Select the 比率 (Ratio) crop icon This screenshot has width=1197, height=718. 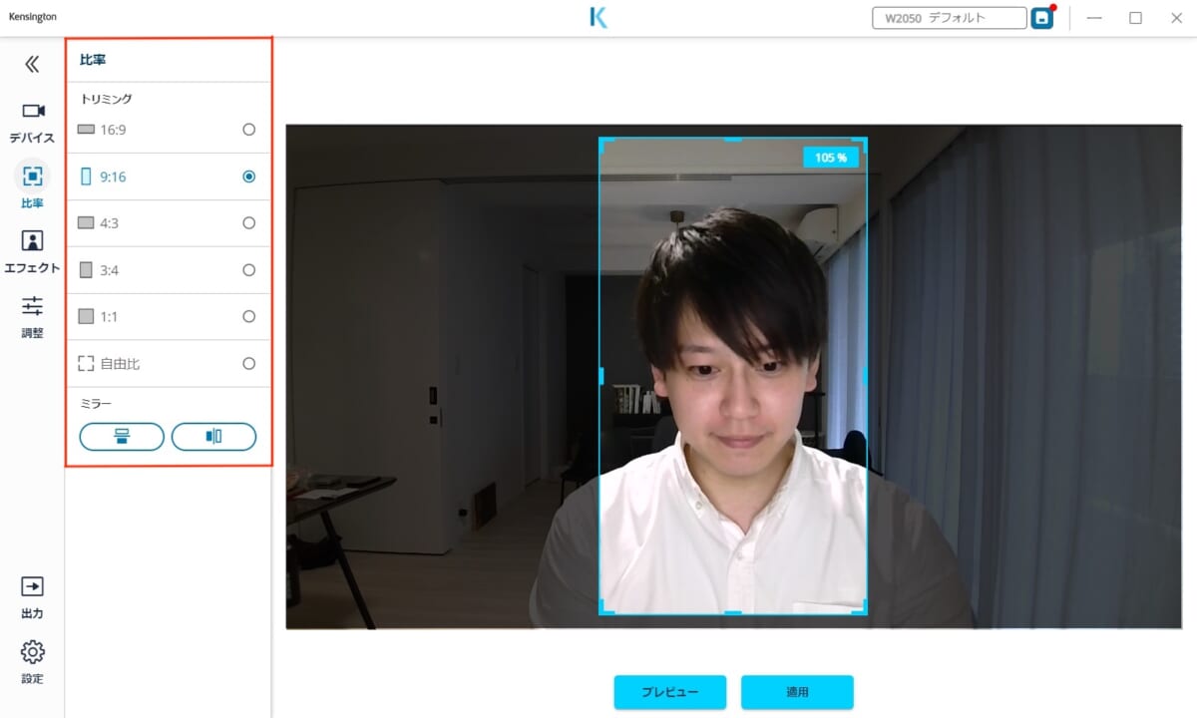pos(33,177)
